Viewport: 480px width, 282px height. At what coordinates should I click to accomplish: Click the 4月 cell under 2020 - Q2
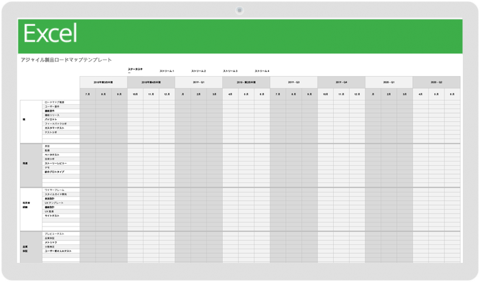420,94
